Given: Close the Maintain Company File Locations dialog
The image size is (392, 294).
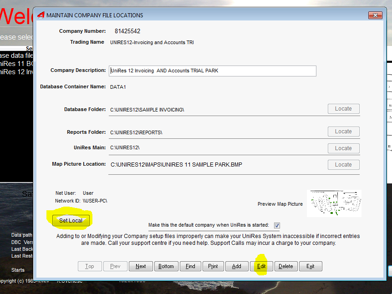Looking at the screenshot, I should 375,15.
